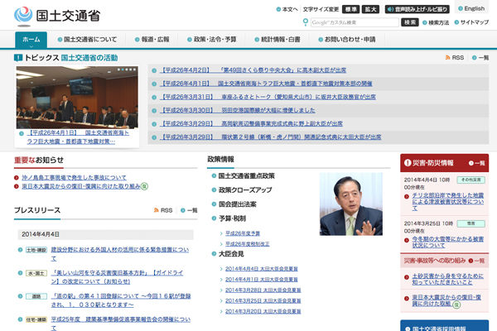This screenshot has width=497, height=331.
Task: Click the slideshow indicator dots on photo
Action: [127, 70]
